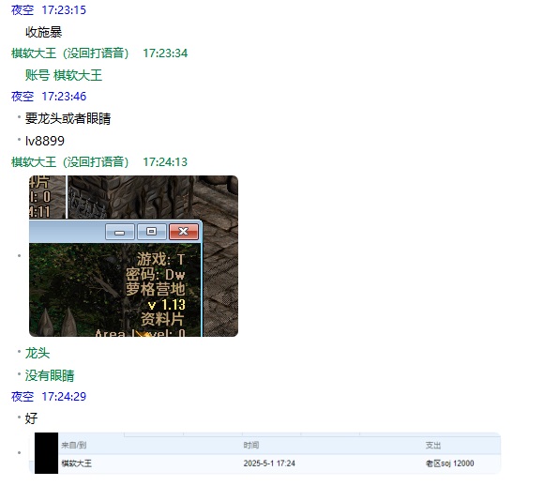This screenshot has width=544, height=486.
Task: Open the game screenshot thumbnail in chat
Action: [133, 256]
